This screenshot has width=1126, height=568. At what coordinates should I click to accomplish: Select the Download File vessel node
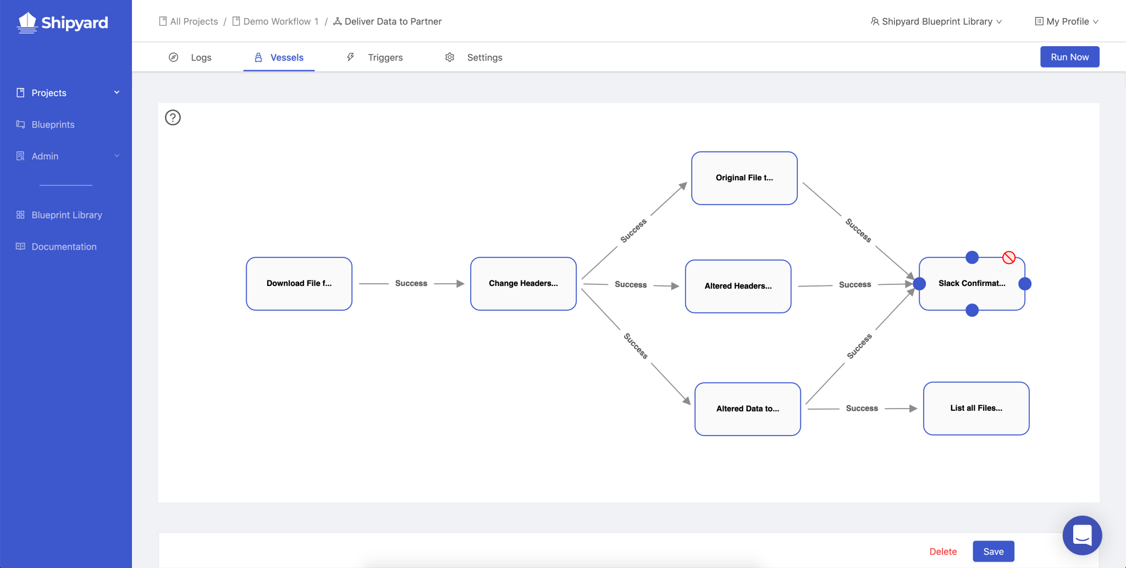(x=299, y=284)
